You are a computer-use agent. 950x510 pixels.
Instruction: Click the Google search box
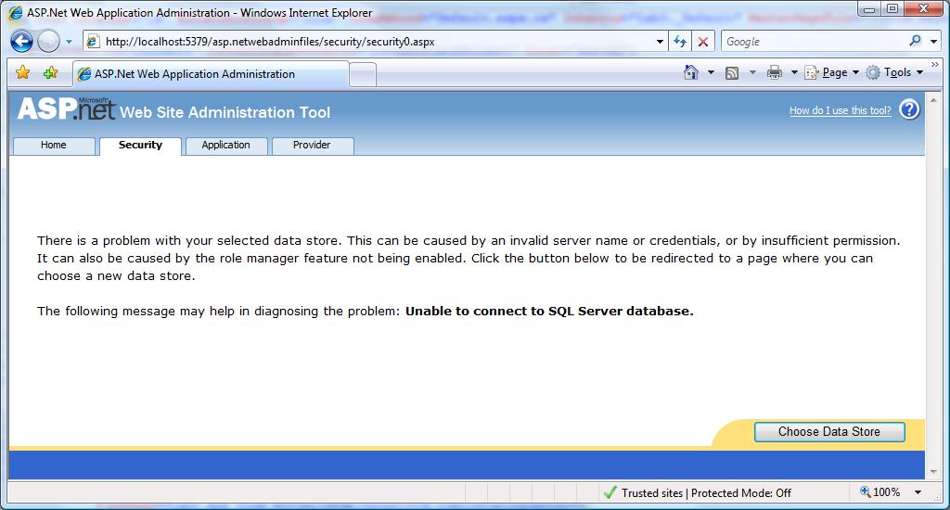815,42
